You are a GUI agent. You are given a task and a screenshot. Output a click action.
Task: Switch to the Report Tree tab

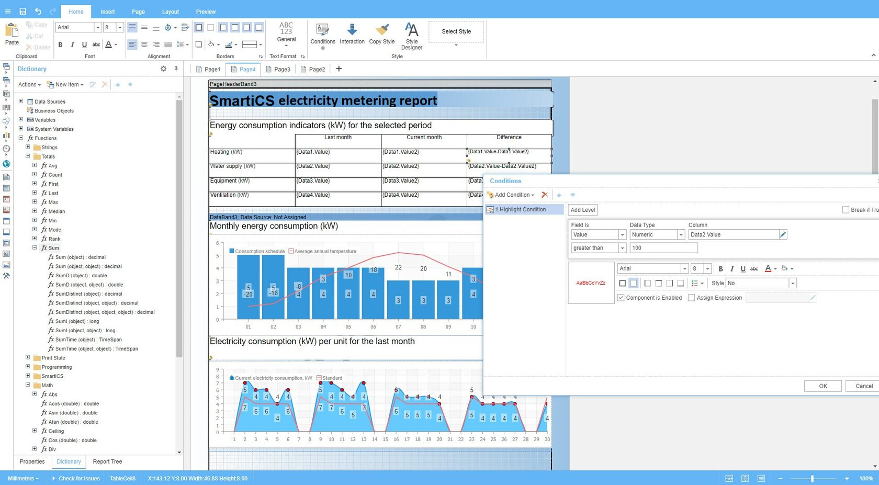click(107, 461)
